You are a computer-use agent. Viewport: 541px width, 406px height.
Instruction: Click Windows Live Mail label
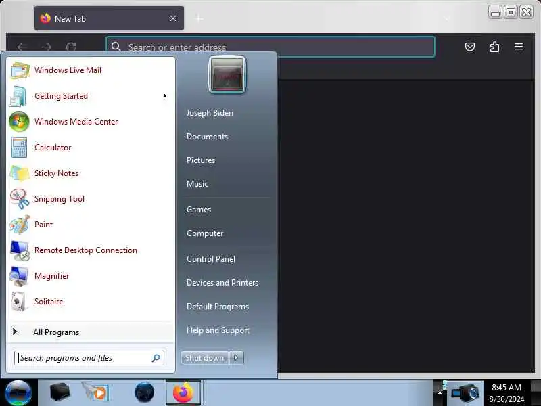click(x=68, y=70)
